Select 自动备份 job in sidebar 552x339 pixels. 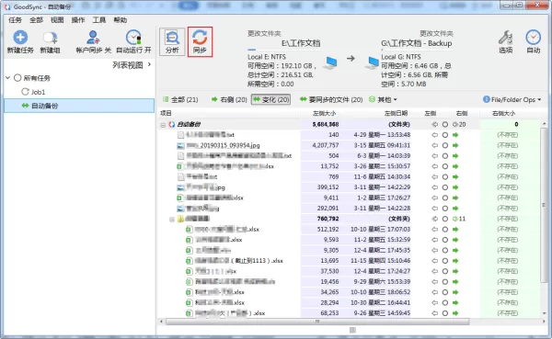click(79, 106)
